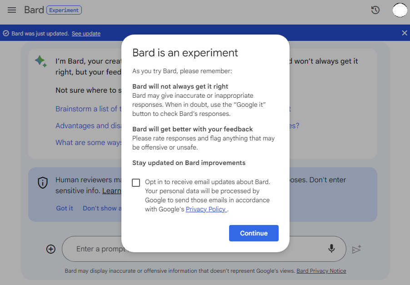This screenshot has width=410, height=285.
Task: Click the Got it link
Action: (x=65, y=208)
